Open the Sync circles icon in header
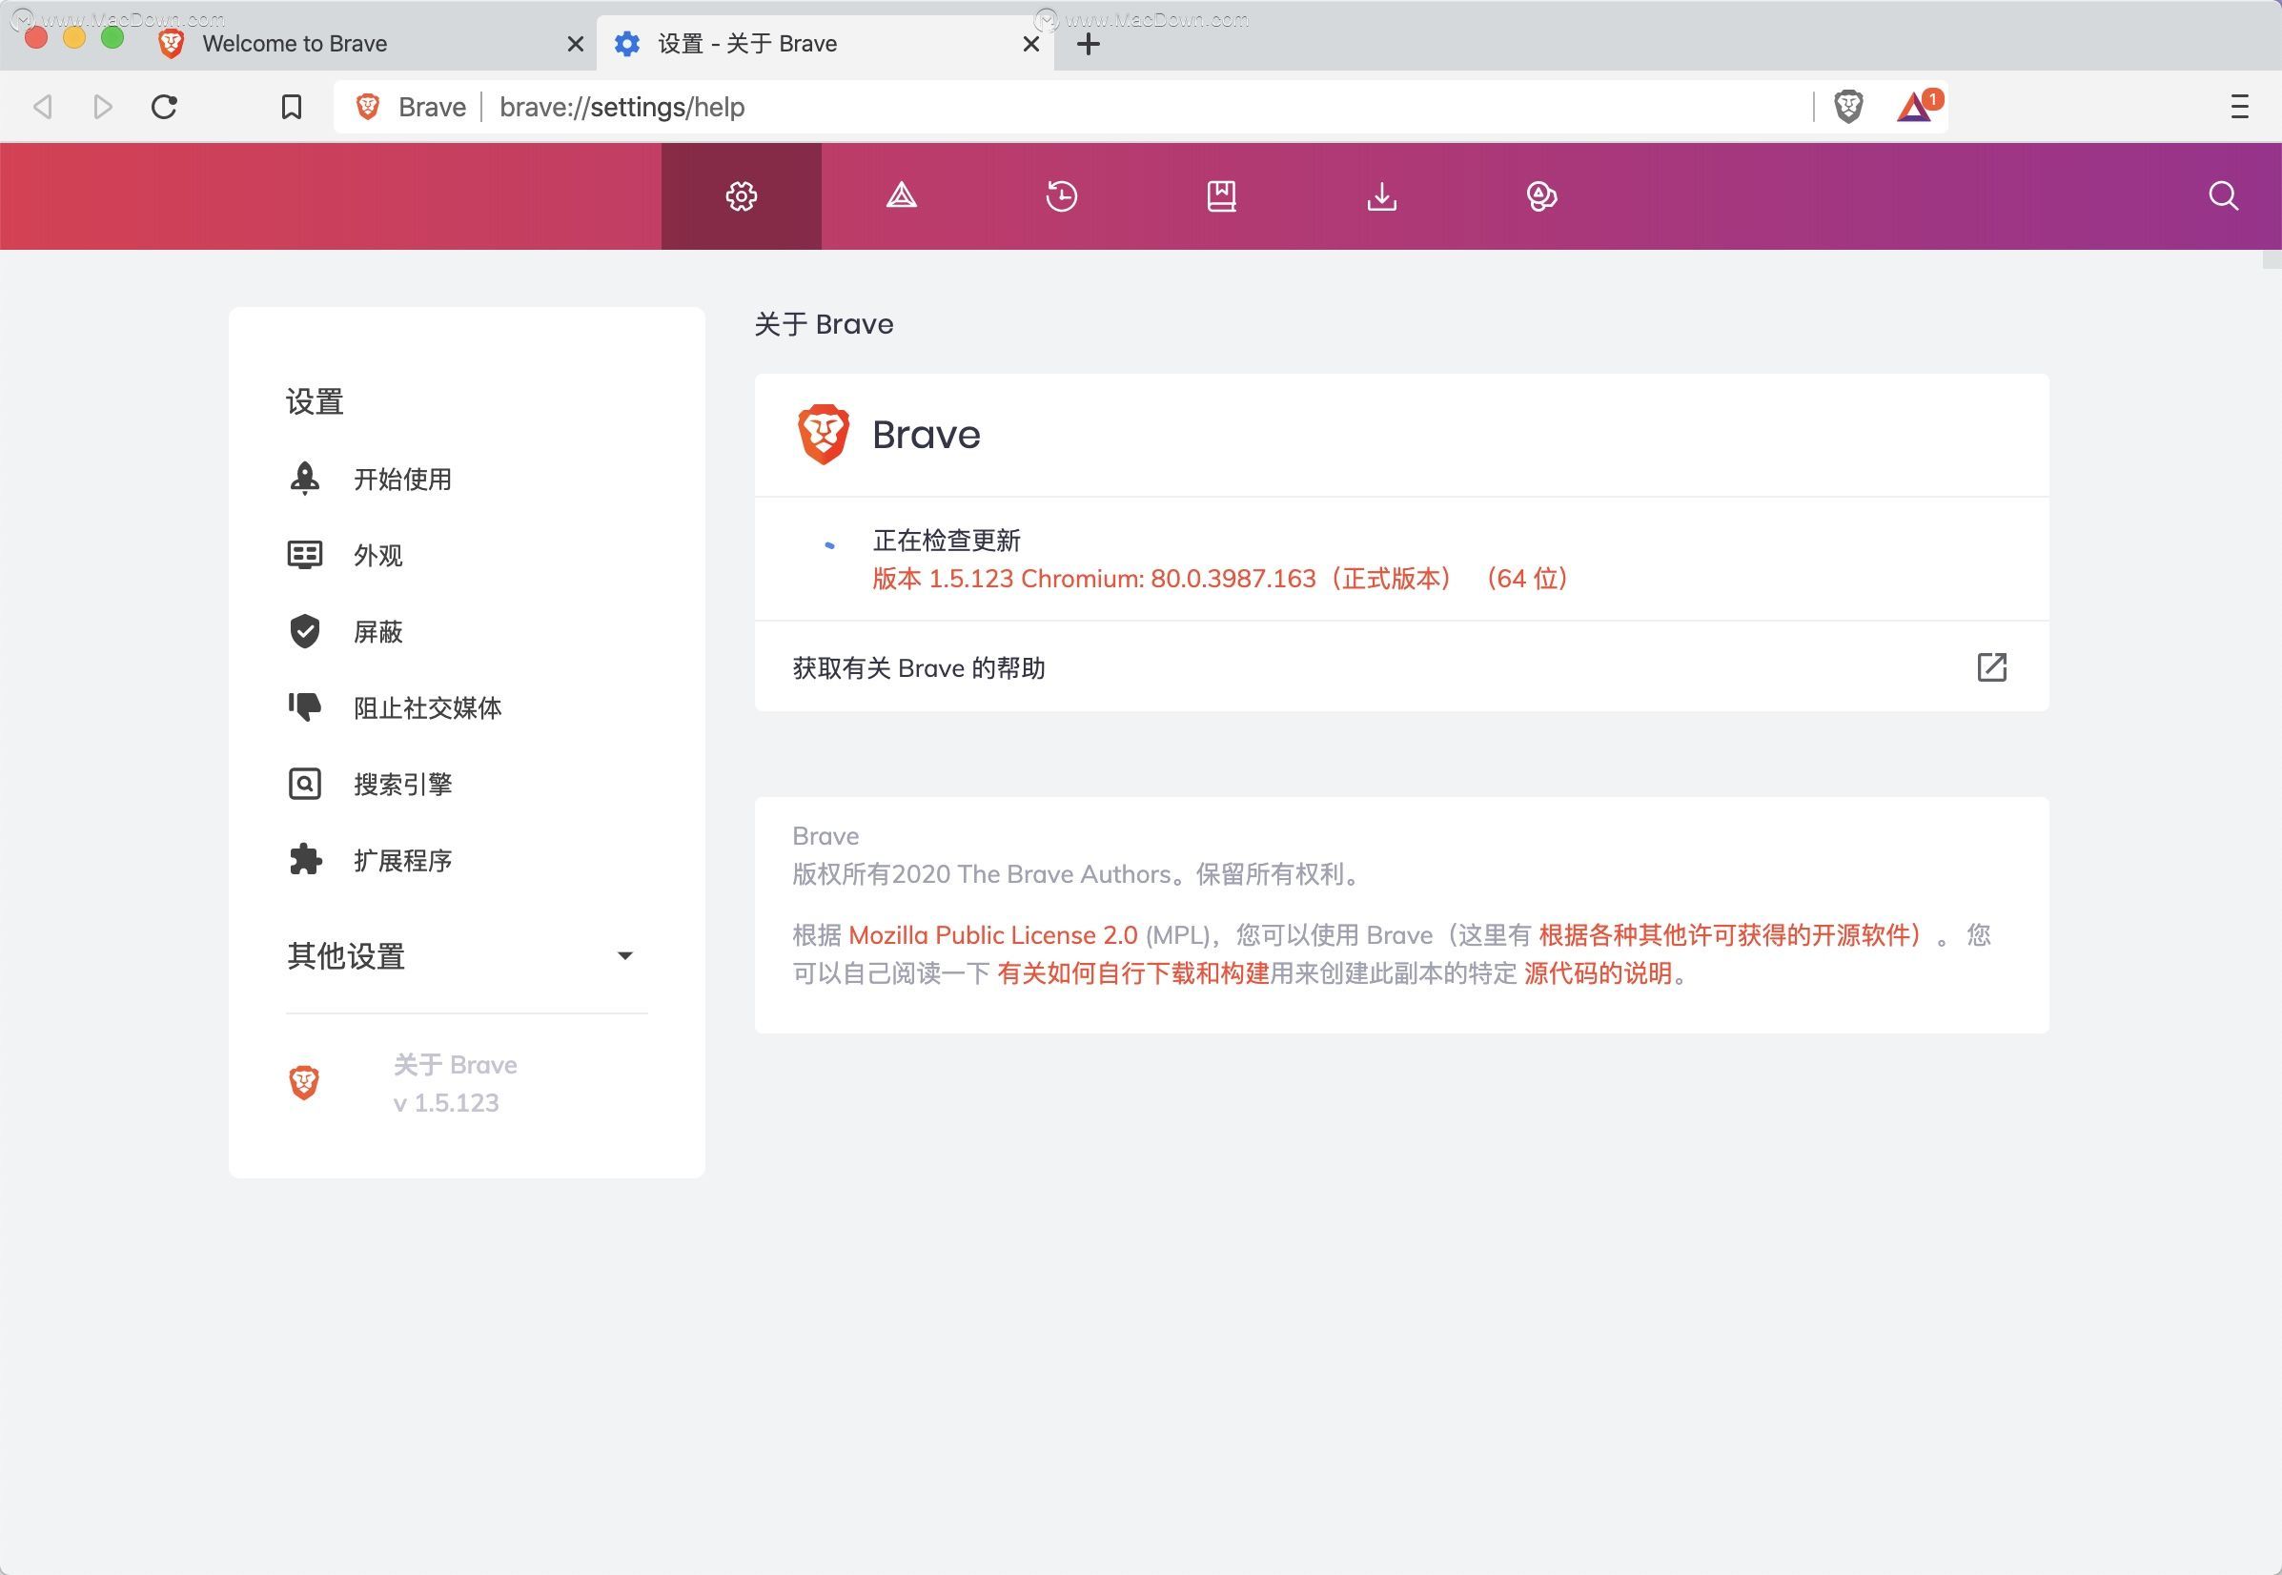The image size is (2282, 1575). coord(1541,195)
